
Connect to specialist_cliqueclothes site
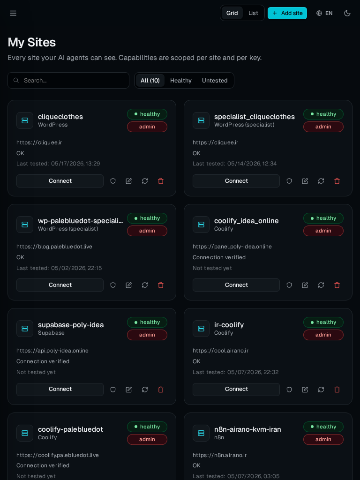pos(236,181)
